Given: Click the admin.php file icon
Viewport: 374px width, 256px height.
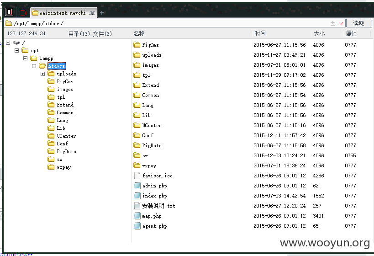Looking at the screenshot, I should pos(137,186).
